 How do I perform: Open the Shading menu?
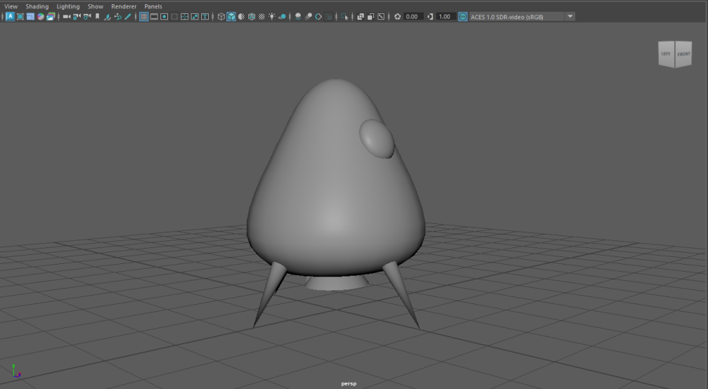[x=37, y=6]
